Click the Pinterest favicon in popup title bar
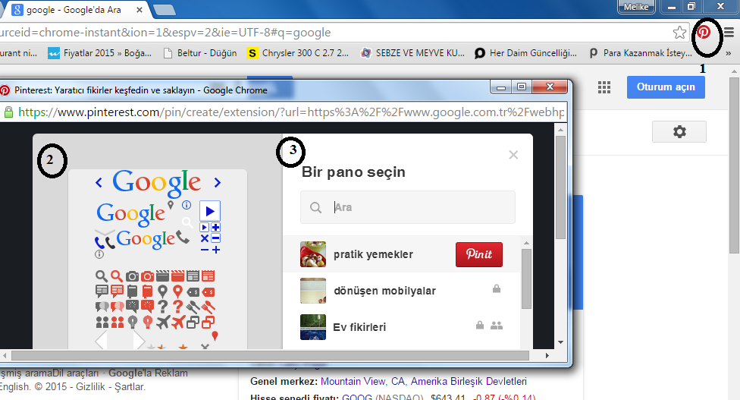Screen dimensions: 740x400 [5, 90]
